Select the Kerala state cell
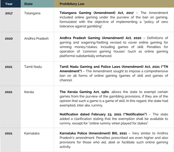174x152 pixels. [29, 92]
